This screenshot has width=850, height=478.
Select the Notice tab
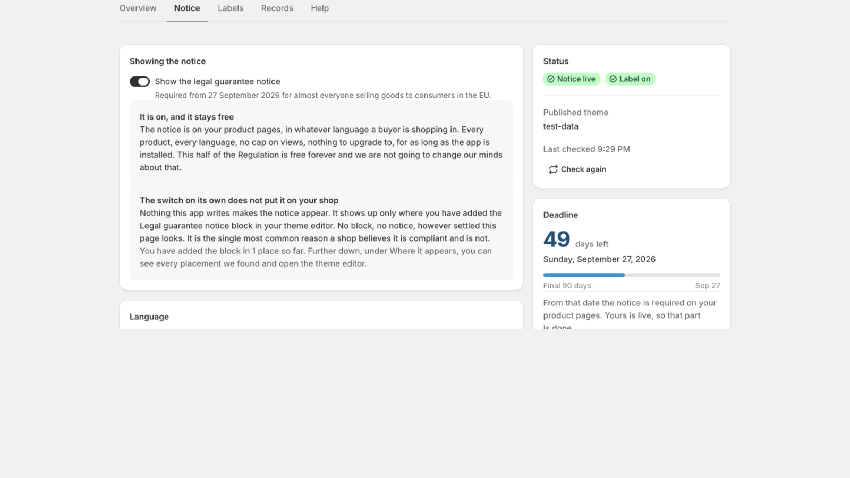[x=187, y=8]
